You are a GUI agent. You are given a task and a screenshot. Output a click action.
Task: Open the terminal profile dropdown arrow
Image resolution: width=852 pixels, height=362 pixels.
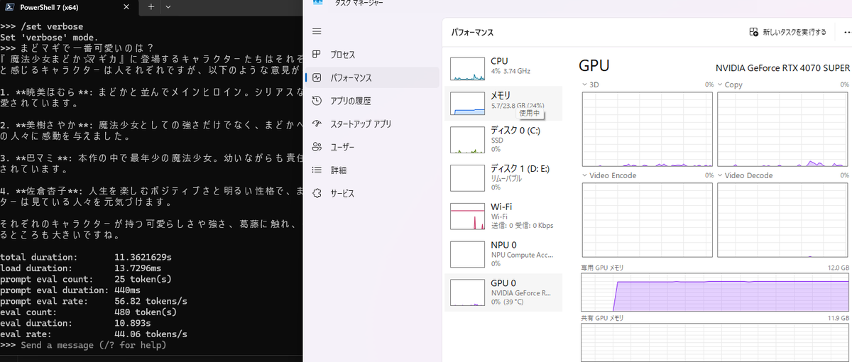tap(168, 6)
